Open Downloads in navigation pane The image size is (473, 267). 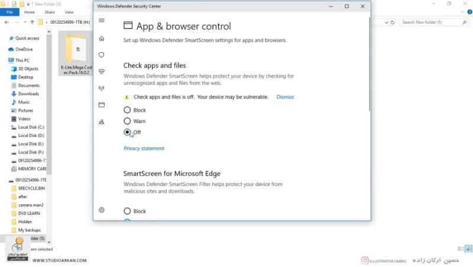click(25, 94)
